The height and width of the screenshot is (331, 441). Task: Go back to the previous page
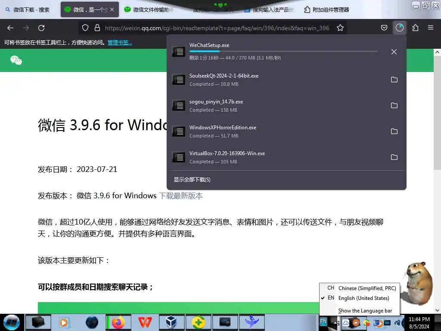click(x=10, y=28)
